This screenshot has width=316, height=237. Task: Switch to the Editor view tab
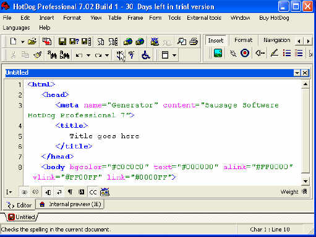tap(19, 205)
